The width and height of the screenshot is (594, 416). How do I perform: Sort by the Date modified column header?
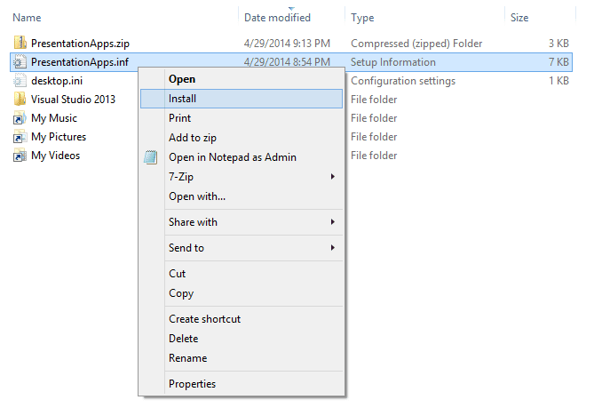point(277,17)
